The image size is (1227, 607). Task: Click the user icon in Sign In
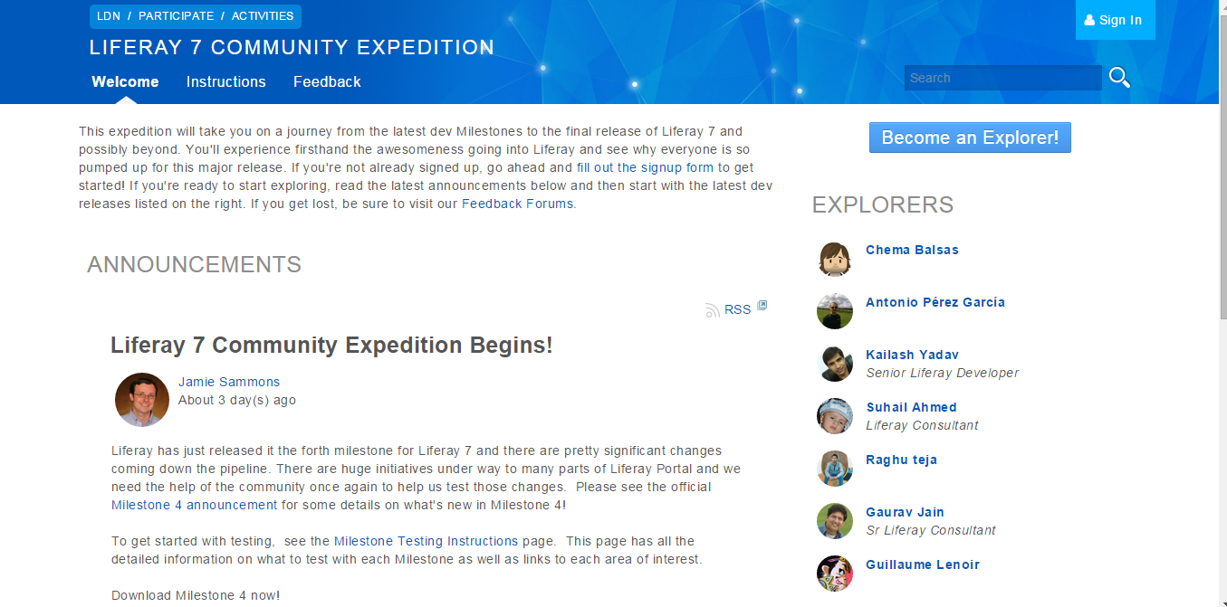pyautogui.click(x=1089, y=20)
